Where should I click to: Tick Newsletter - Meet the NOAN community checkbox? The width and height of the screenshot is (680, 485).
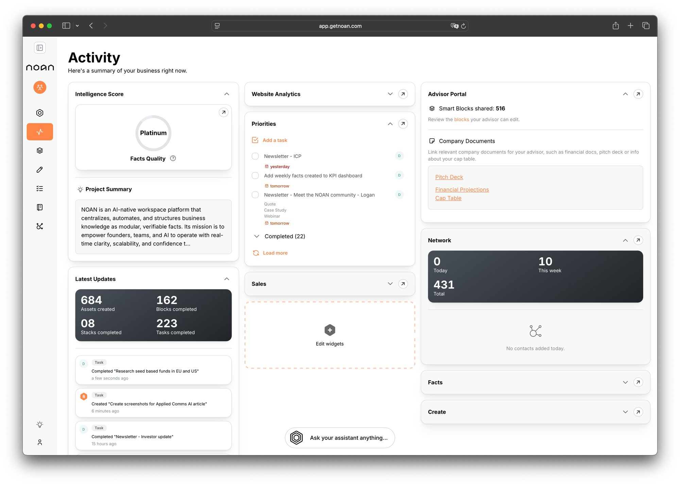(x=255, y=195)
